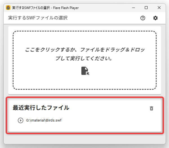The image size is (169, 148).
Task: Click the 実行するSWFファイルの選択 header title
Action: pyautogui.click(x=38, y=18)
